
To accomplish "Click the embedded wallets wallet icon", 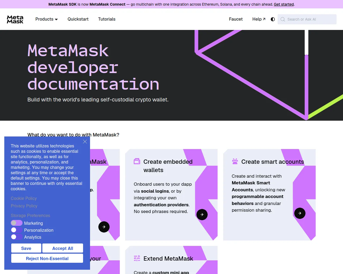I will click(137, 161).
